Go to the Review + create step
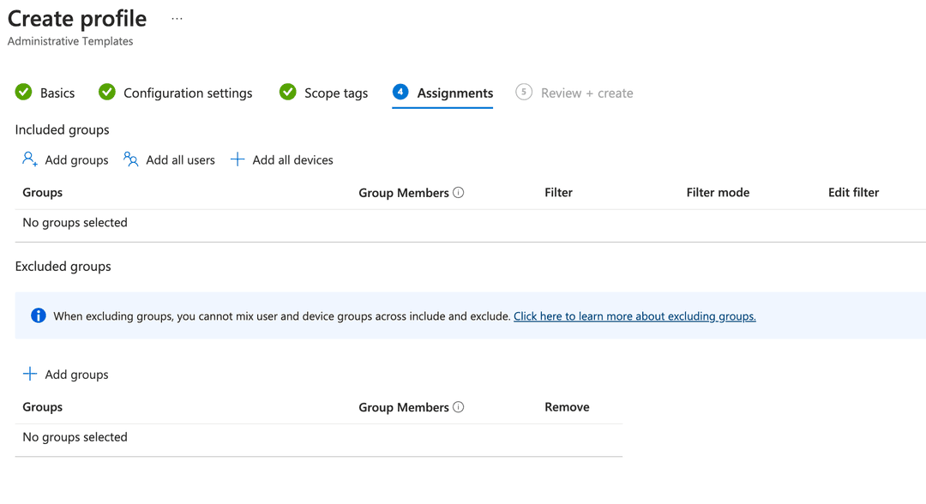The image size is (926, 504). (x=586, y=93)
